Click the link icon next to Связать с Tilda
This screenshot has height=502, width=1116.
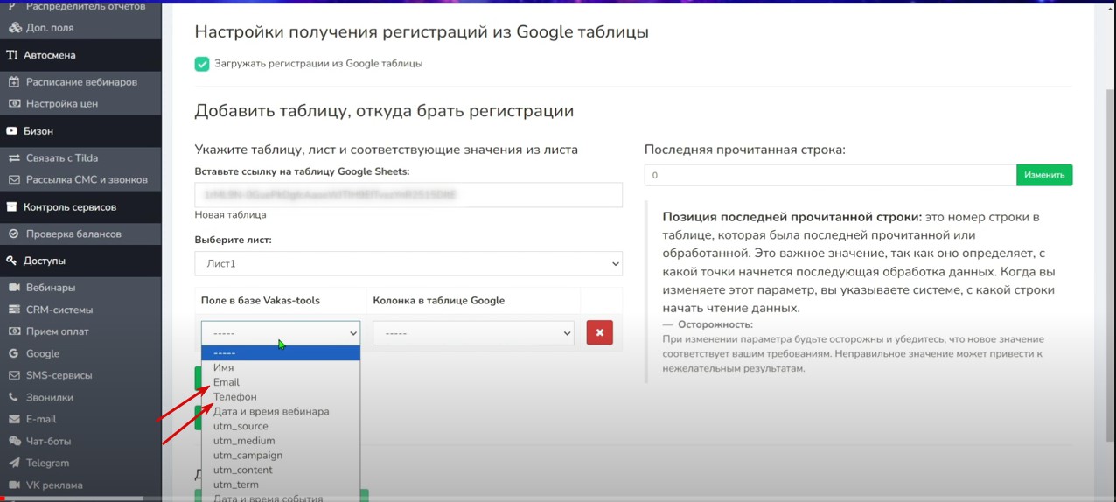[x=13, y=158]
